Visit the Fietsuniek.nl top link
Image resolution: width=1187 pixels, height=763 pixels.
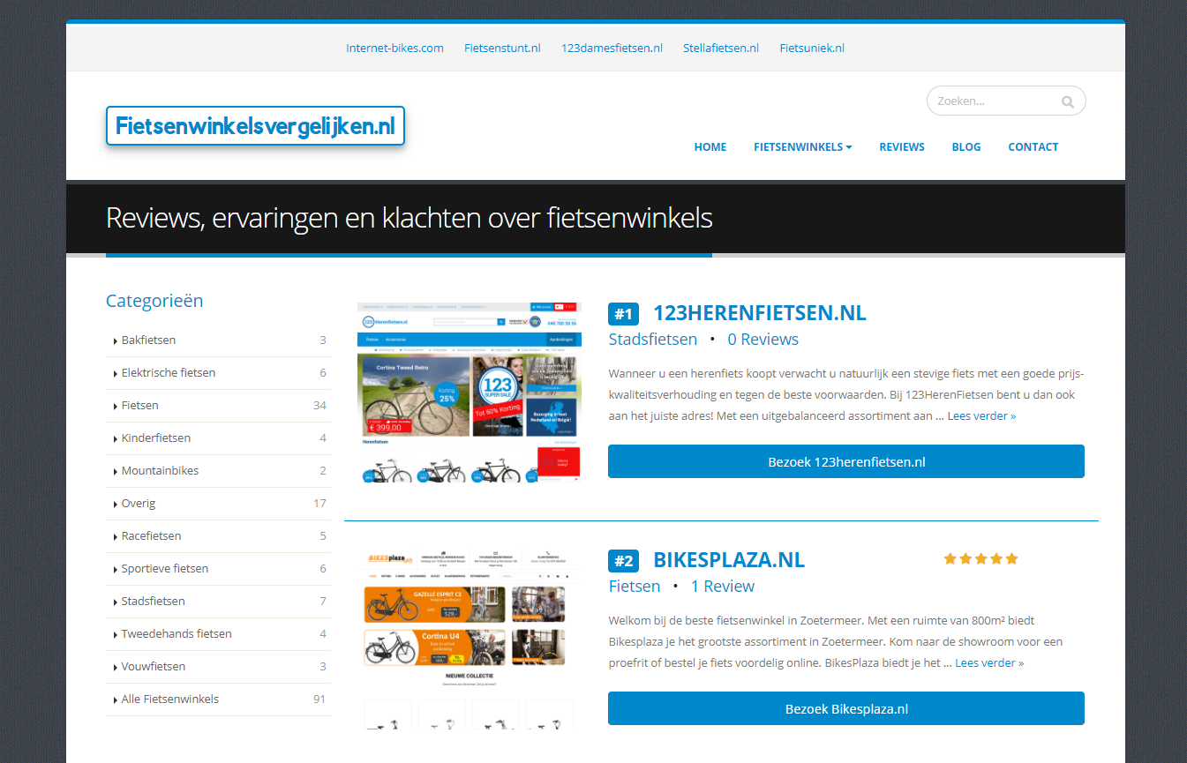[x=812, y=48]
